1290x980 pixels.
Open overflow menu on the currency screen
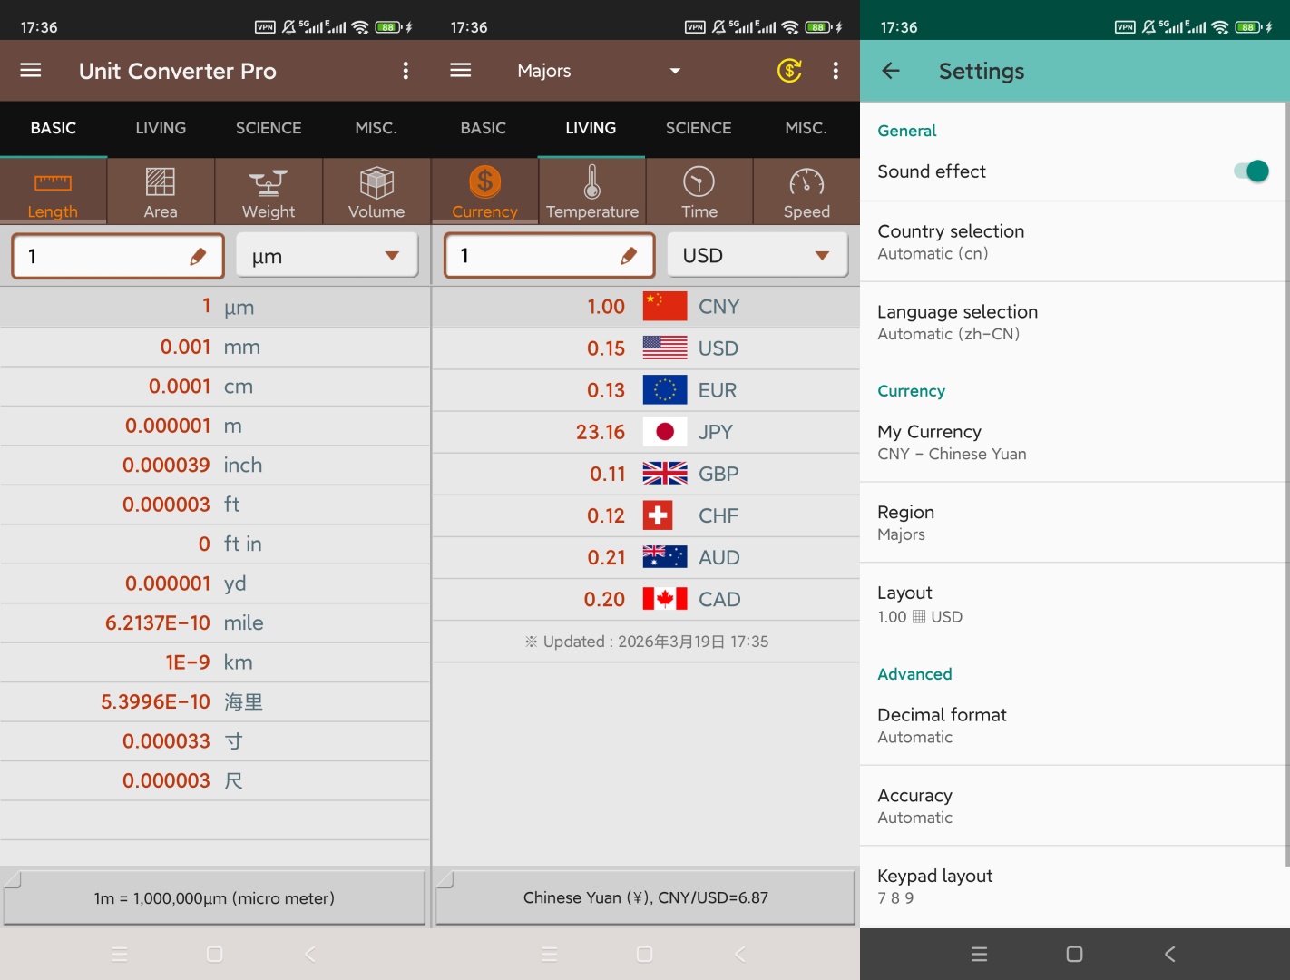[x=836, y=71]
